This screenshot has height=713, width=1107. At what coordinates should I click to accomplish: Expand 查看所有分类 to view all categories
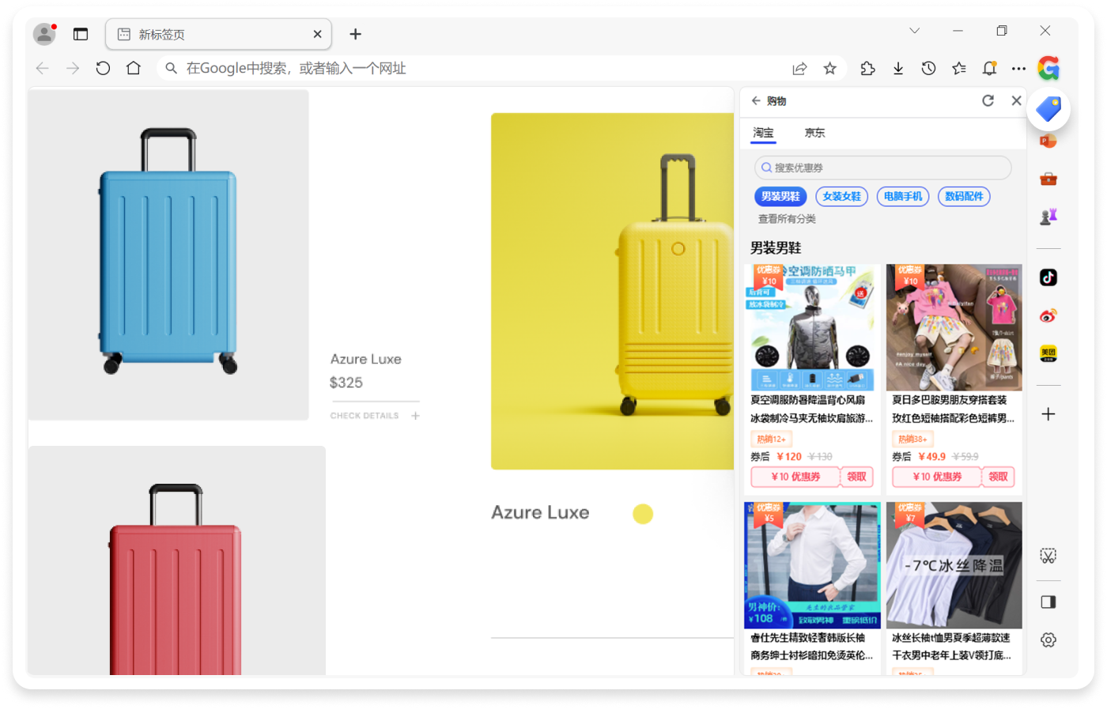tap(787, 219)
